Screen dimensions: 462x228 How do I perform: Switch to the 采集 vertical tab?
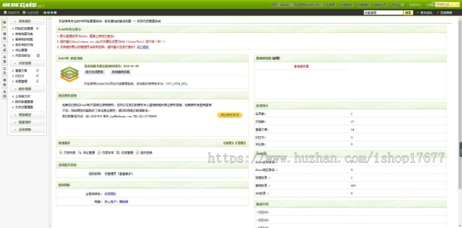[5, 59]
